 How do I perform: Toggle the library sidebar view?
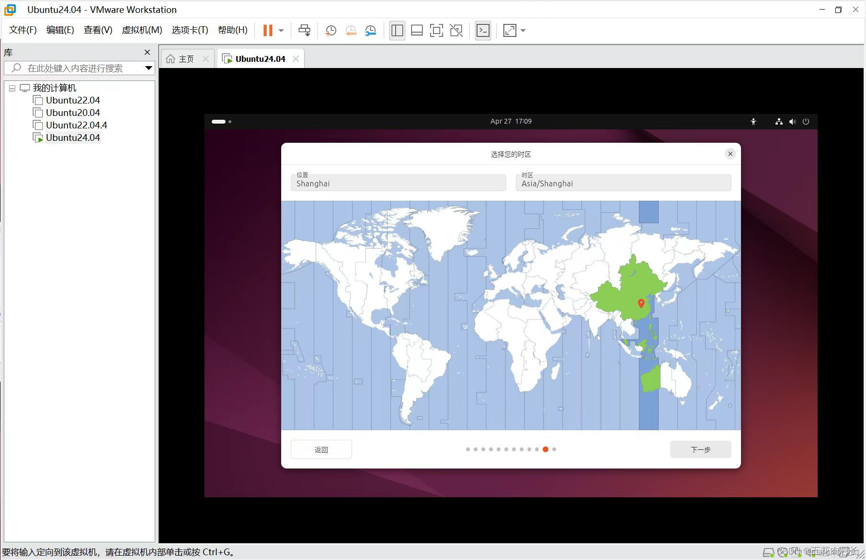click(397, 31)
